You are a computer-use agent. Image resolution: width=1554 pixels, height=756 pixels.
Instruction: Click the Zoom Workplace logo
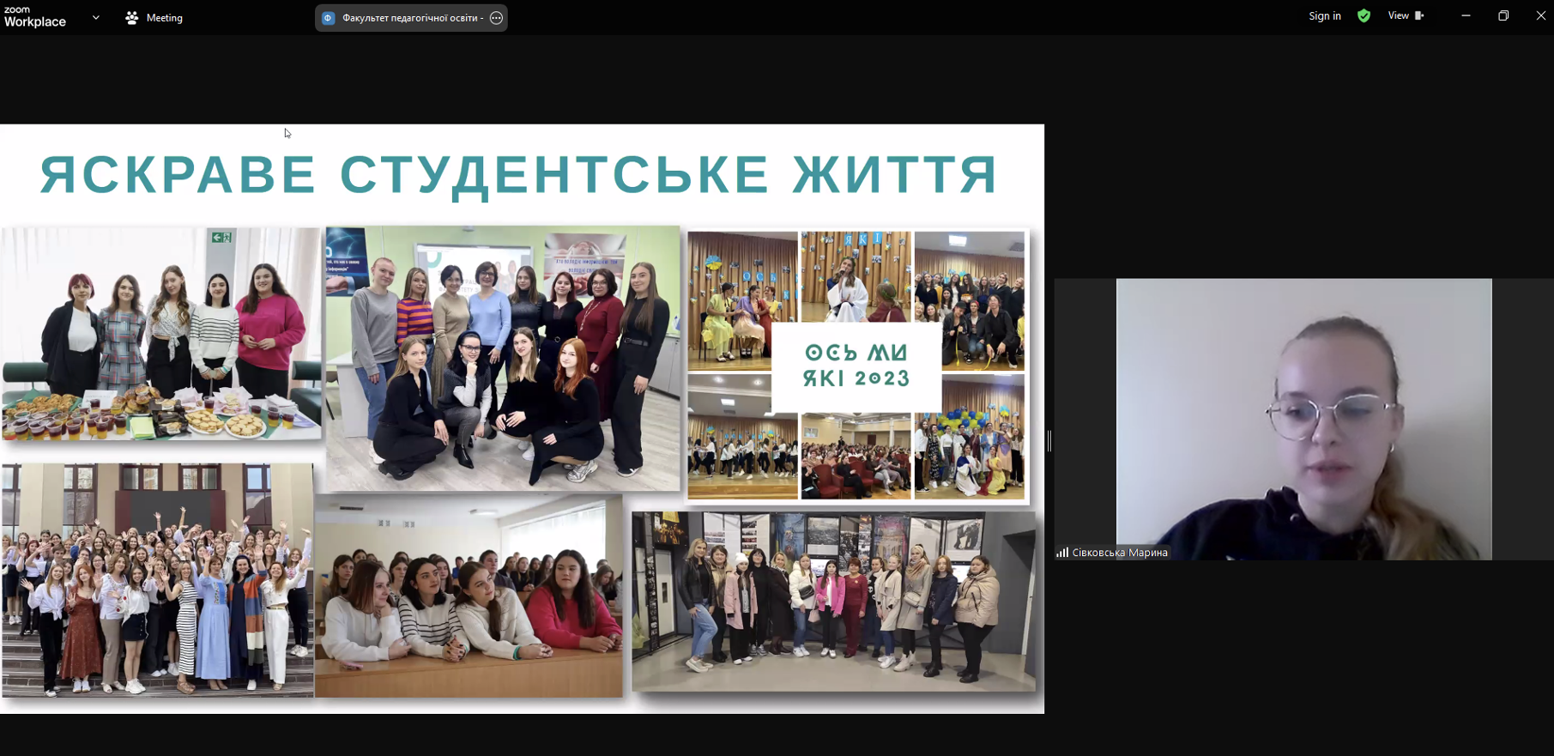(34, 17)
